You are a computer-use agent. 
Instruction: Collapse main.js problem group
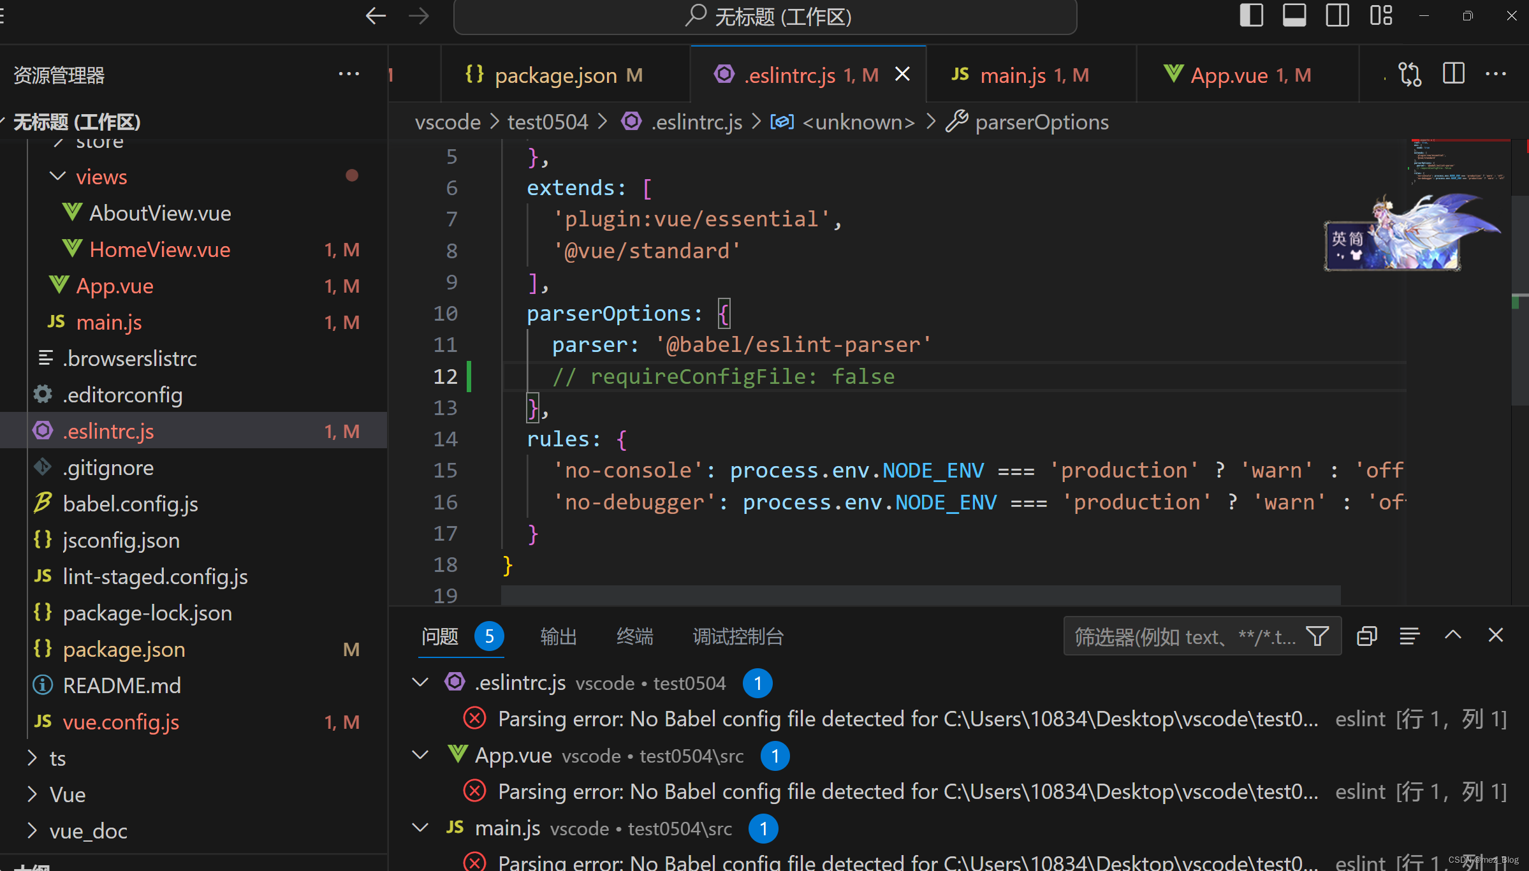(x=420, y=828)
